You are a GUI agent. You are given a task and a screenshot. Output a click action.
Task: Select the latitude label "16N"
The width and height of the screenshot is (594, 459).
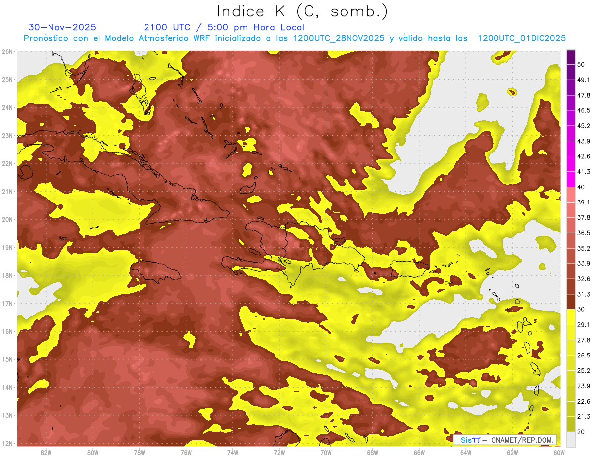[7, 331]
